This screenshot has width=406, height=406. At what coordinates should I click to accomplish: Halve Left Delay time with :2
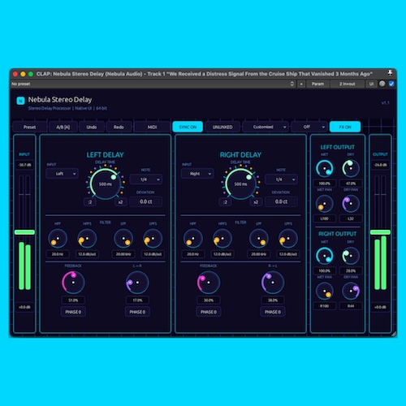point(90,202)
